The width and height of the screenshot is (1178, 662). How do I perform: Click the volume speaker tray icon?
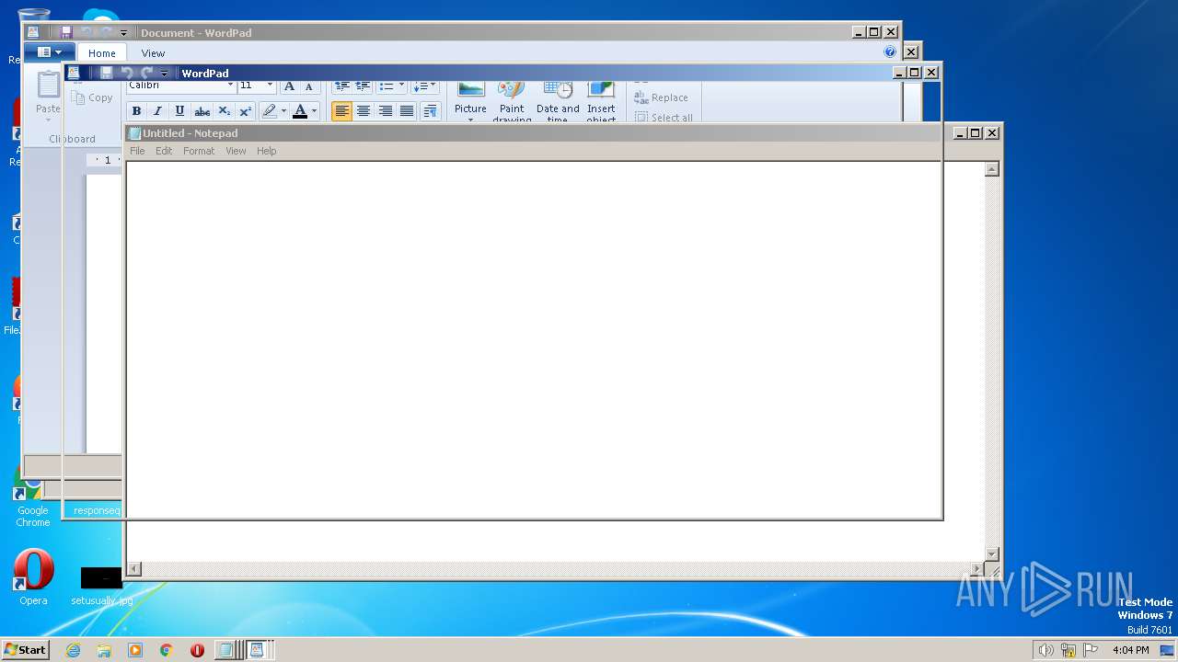tap(1045, 650)
